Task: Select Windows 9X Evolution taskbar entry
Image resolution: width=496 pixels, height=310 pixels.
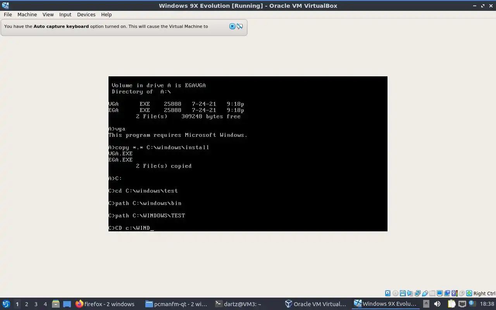Action: pos(386,304)
